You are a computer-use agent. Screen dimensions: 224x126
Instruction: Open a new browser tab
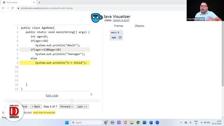click(39, 2)
